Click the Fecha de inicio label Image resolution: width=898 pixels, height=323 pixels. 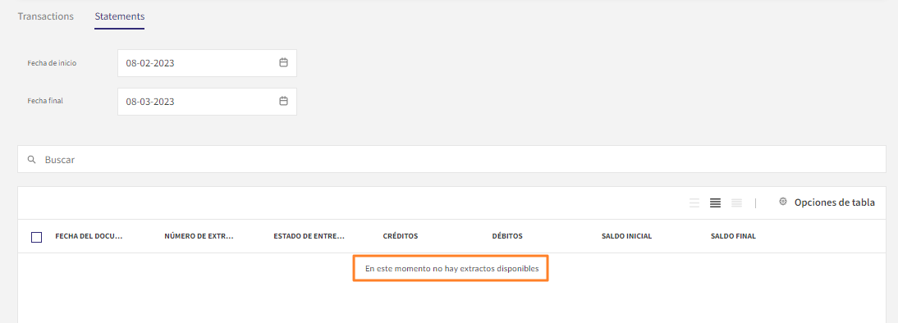click(52, 63)
